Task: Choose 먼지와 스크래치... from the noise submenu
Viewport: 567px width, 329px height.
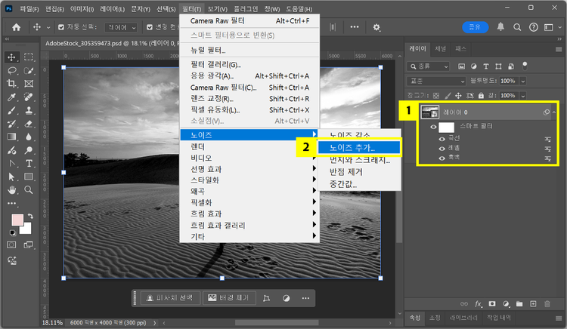Action: [359, 160]
